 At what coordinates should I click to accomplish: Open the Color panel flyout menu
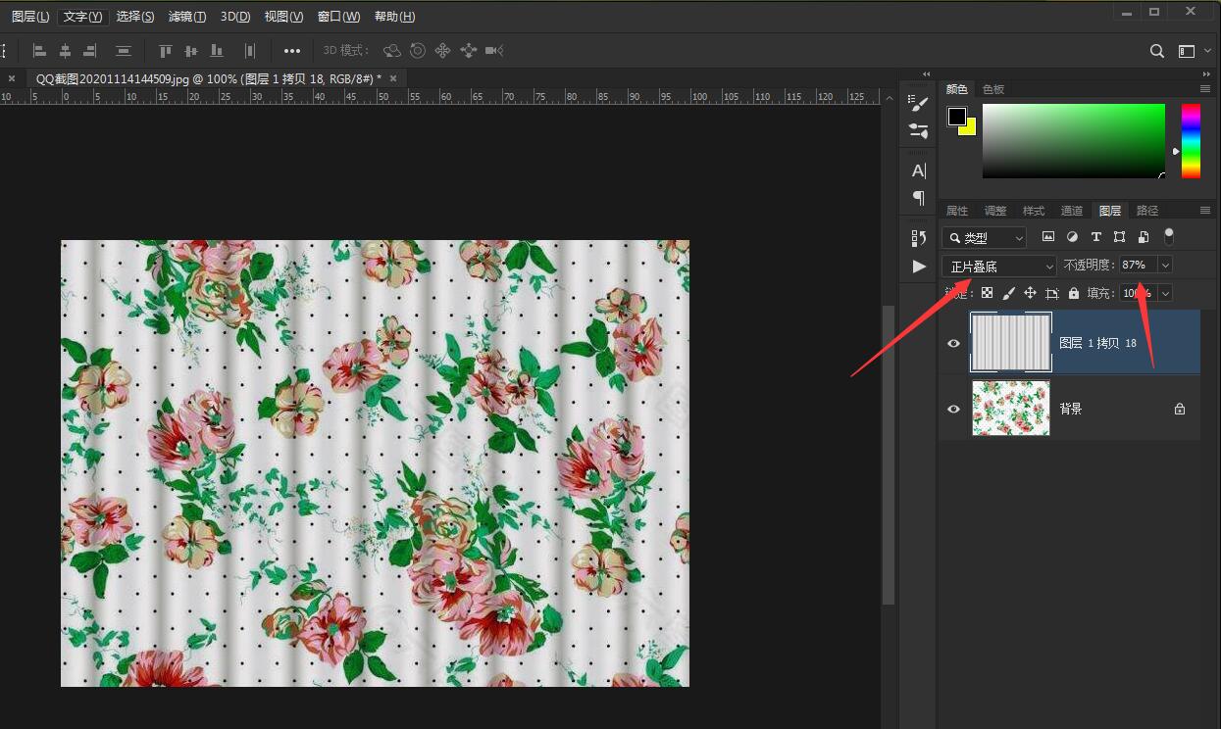point(1205,89)
